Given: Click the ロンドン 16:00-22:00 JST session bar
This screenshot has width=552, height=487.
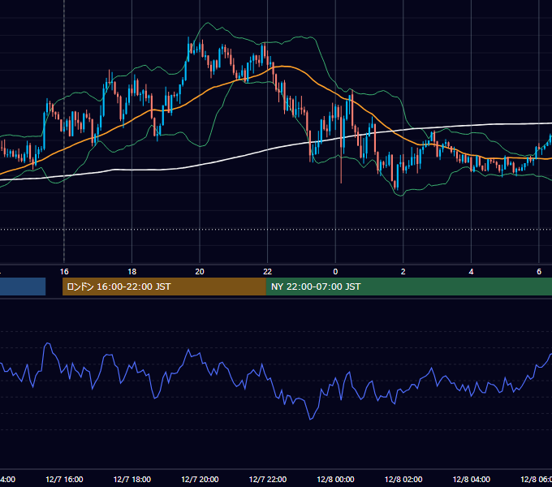Looking at the screenshot, I should point(164,287).
